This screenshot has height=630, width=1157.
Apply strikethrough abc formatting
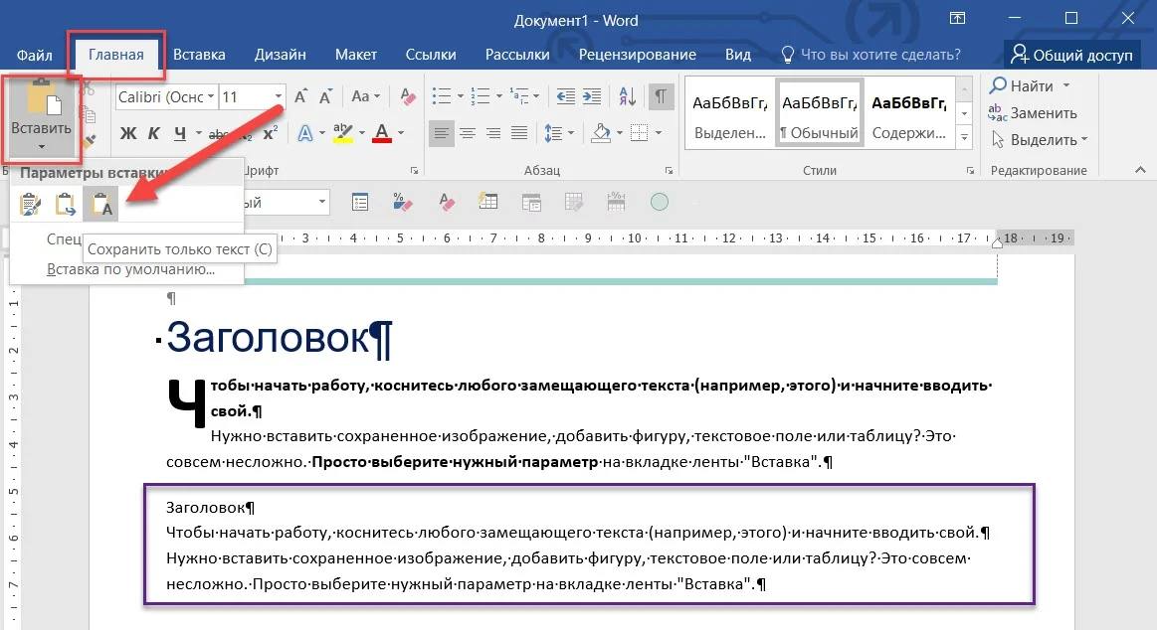tap(219, 133)
